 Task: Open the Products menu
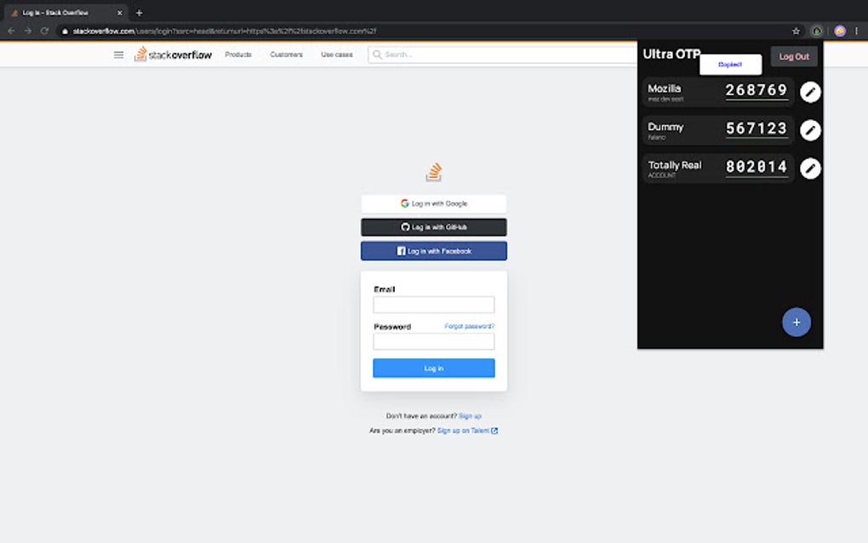click(x=238, y=54)
